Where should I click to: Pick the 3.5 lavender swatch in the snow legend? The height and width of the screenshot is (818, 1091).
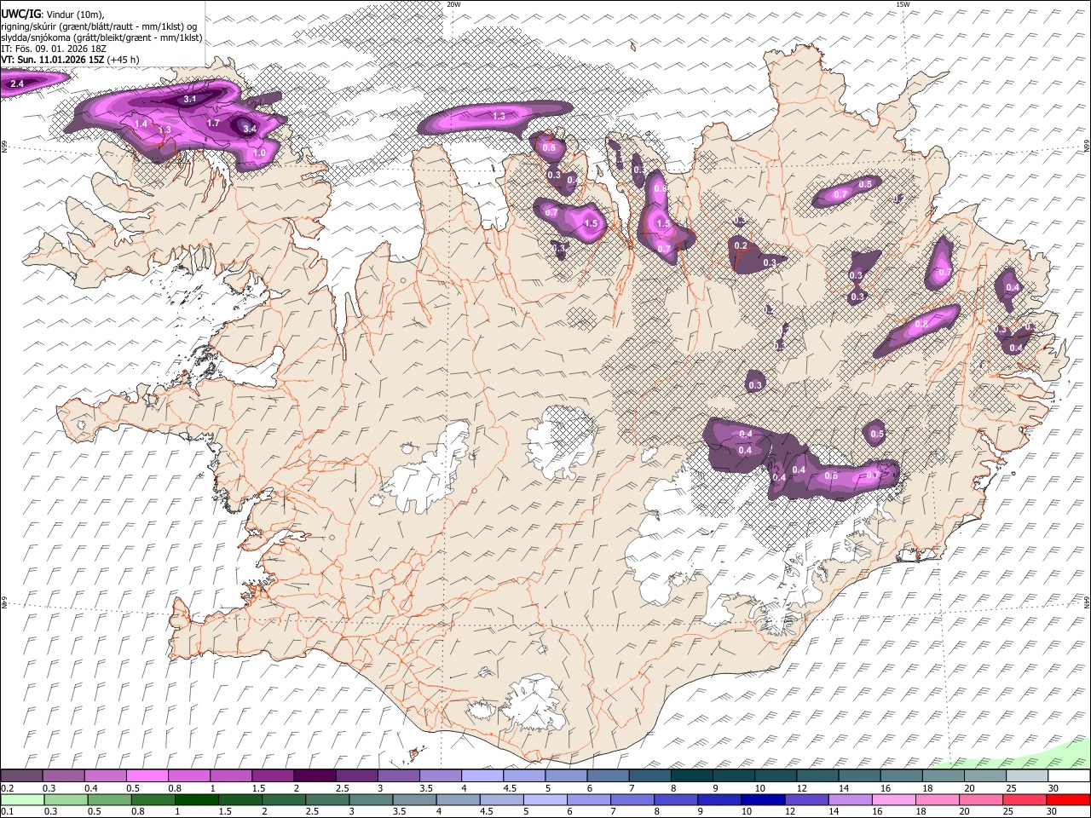[x=440, y=775]
